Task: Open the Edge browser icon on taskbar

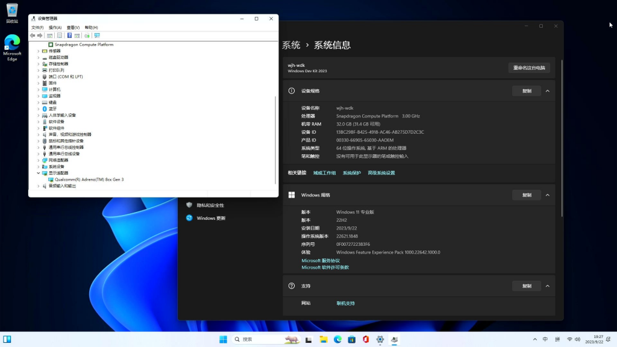Action: (337, 339)
